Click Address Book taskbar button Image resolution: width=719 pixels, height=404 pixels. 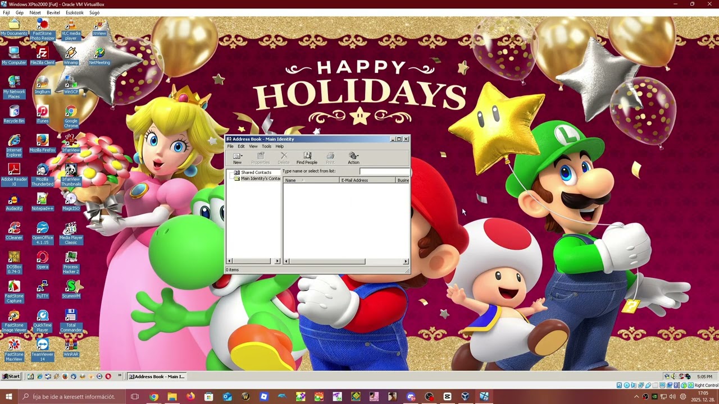click(156, 377)
